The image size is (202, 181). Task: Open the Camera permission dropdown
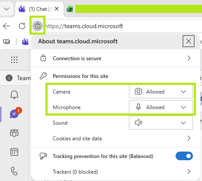pos(161,91)
